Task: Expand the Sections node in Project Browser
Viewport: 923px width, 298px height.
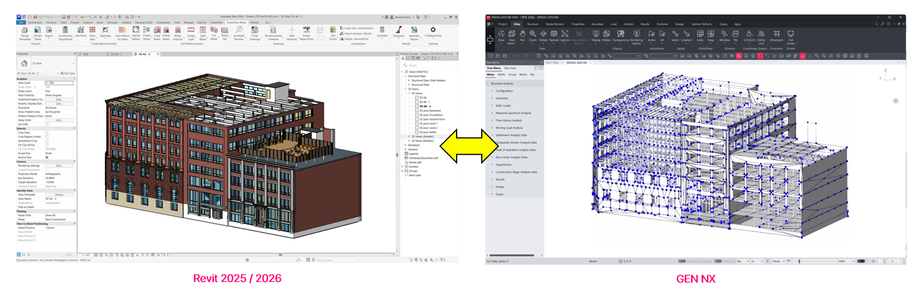Action: click(x=406, y=150)
